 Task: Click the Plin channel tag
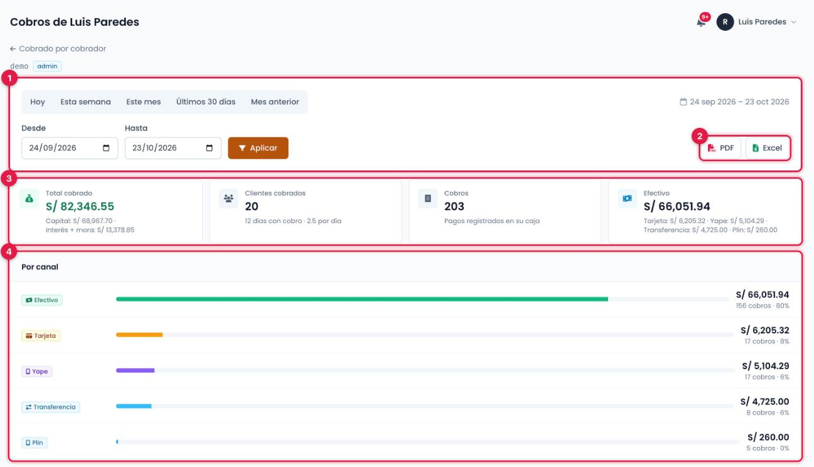35,443
